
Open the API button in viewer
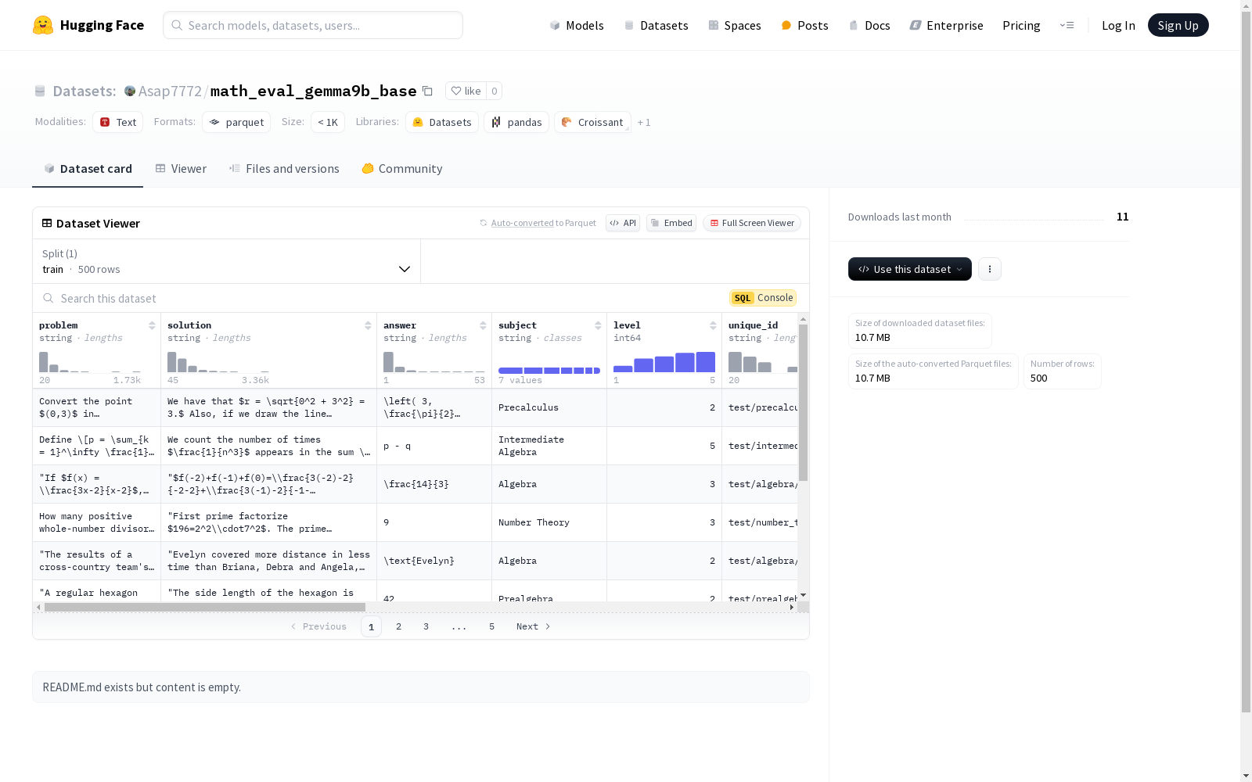tap(623, 223)
